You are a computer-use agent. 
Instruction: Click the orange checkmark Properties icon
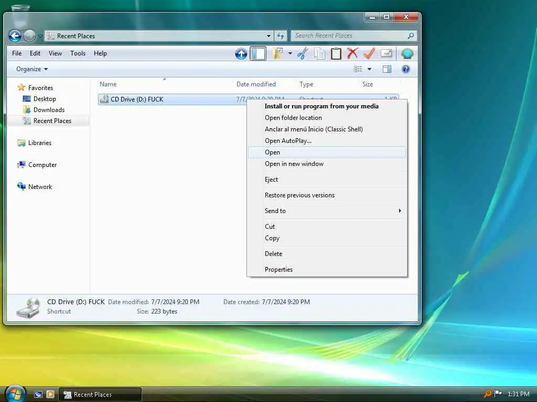tap(369, 53)
